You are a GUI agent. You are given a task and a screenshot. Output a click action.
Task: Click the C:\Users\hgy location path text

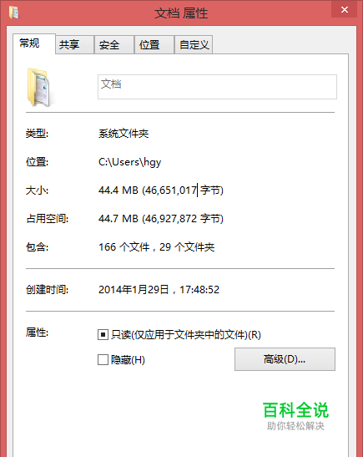[130, 162]
